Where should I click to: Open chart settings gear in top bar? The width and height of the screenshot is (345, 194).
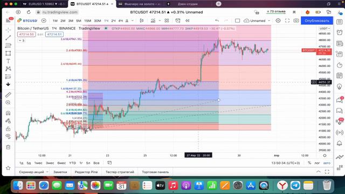[278, 20]
